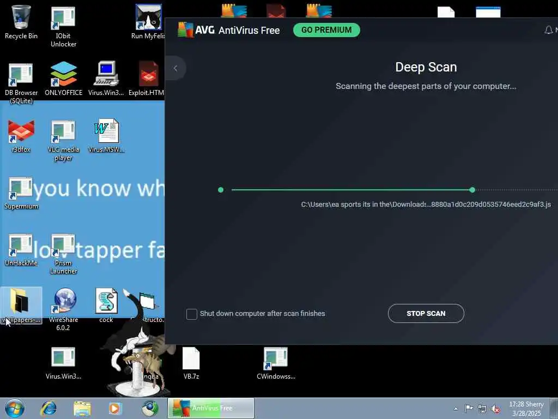558x419 pixels.
Task: Stop the running deep scan
Action: tap(426, 314)
